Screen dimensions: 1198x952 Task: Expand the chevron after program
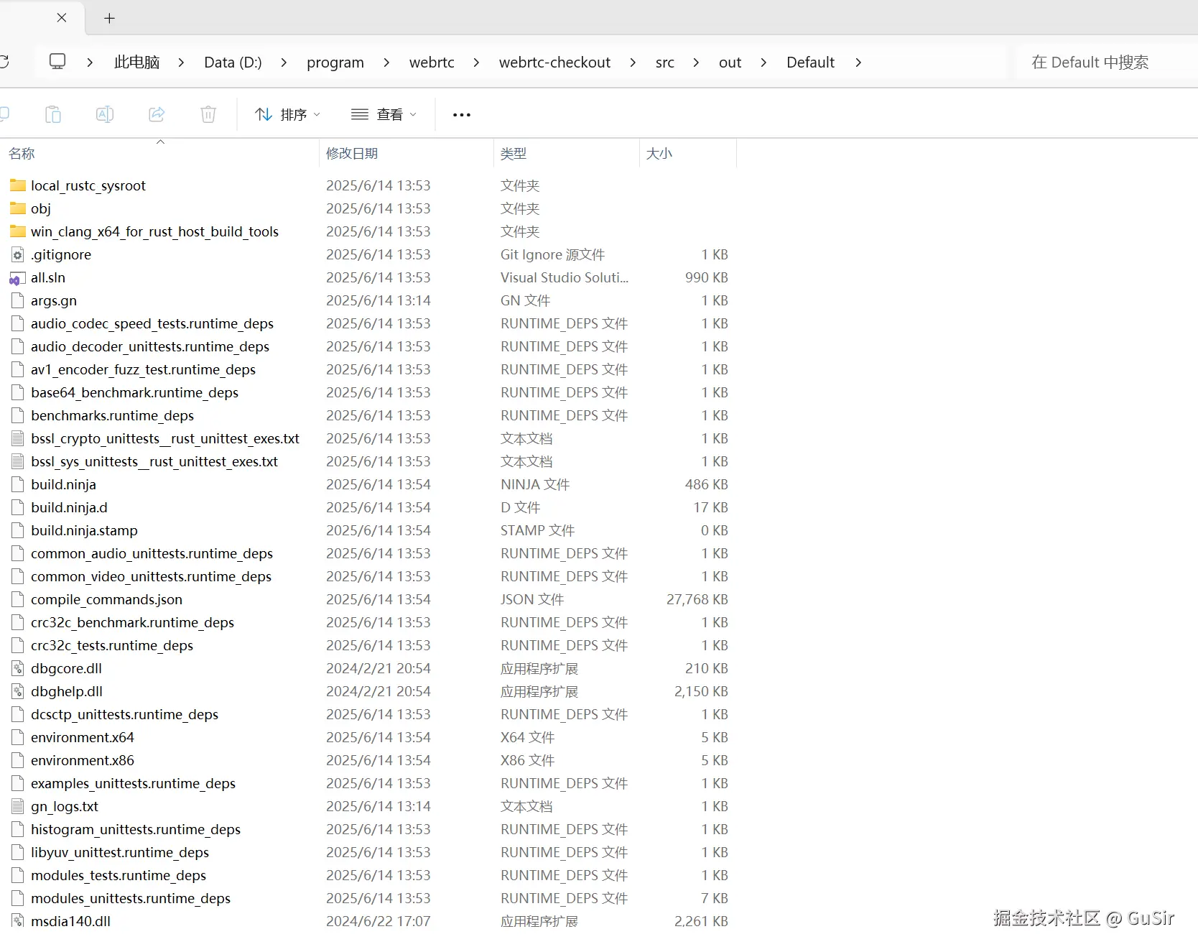click(386, 63)
